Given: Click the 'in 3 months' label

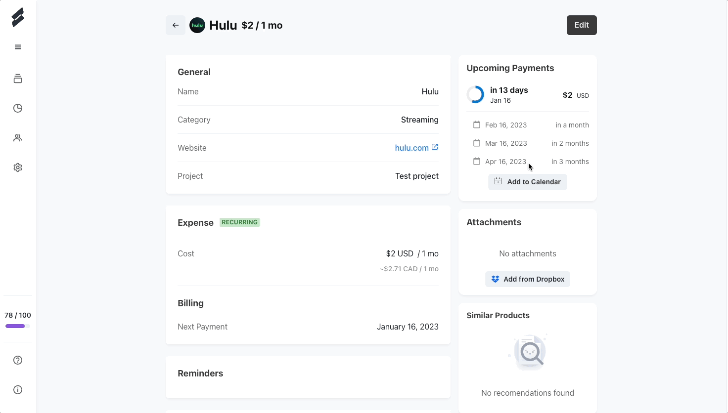Looking at the screenshot, I should [x=570, y=162].
